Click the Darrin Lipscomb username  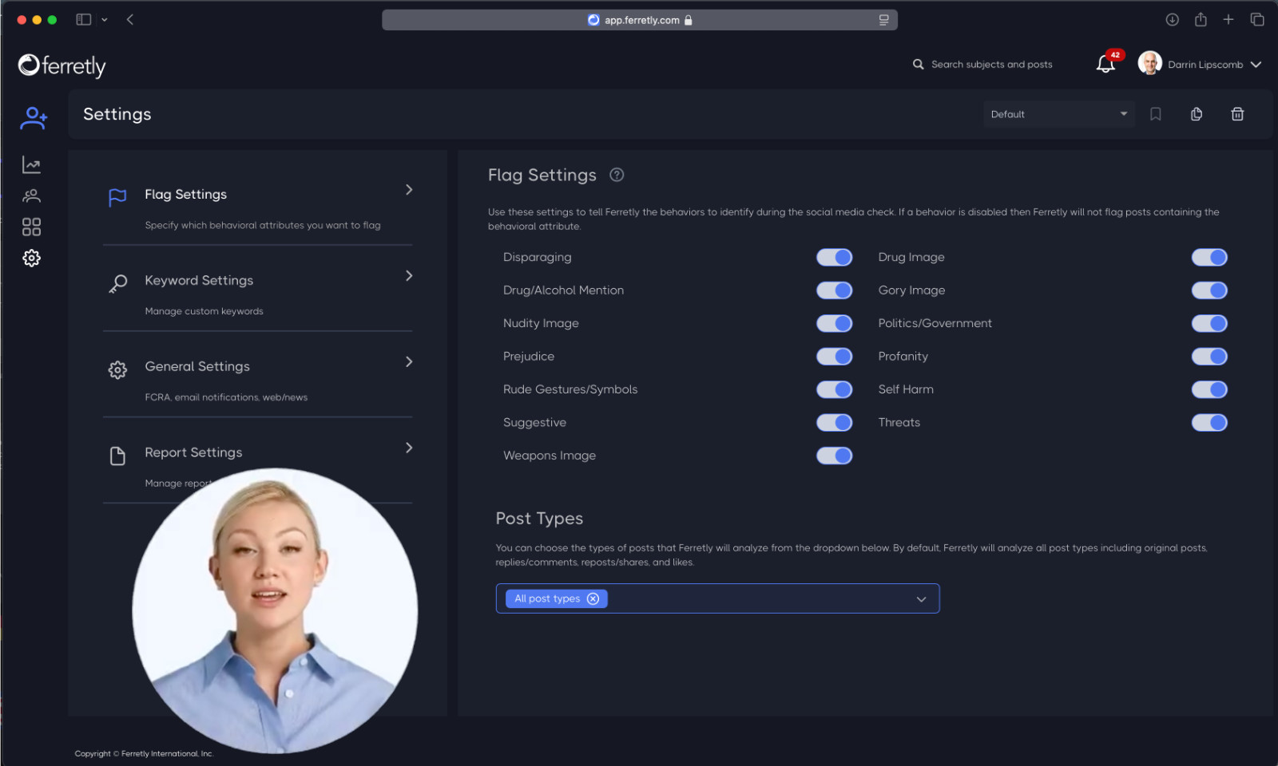pyautogui.click(x=1205, y=65)
